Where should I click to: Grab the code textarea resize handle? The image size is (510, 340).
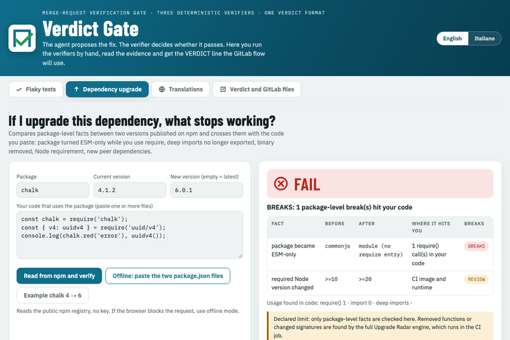pos(240,256)
